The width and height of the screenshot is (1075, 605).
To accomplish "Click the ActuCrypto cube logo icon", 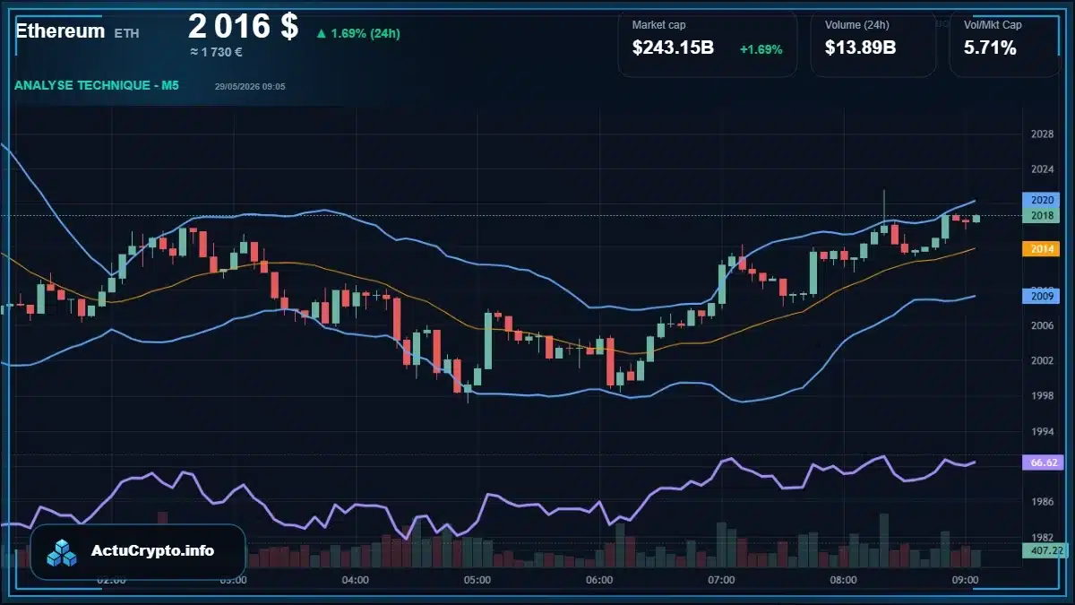I will tap(62, 552).
